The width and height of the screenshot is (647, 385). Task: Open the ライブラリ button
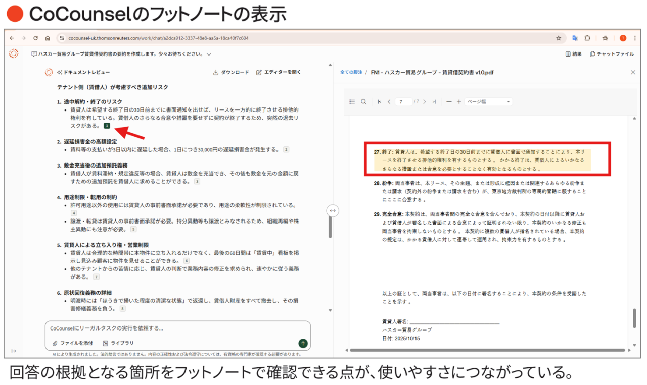118,343
